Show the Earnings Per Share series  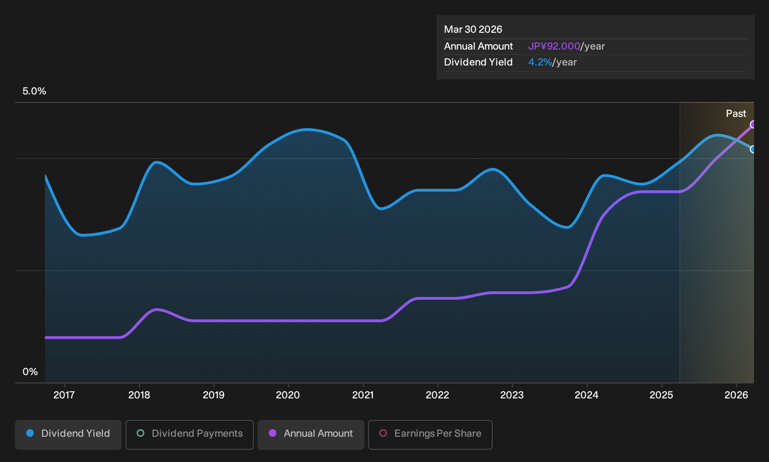pyautogui.click(x=430, y=434)
